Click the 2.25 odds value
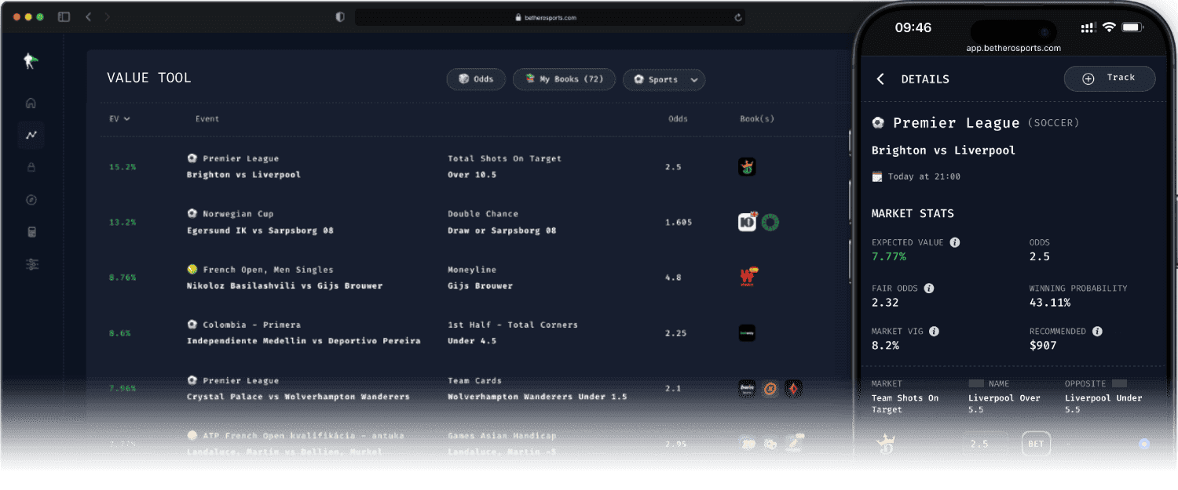This screenshot has width=1178, height=490. coord(676,333)
